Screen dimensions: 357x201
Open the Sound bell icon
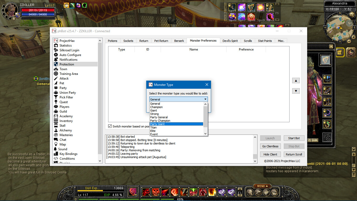[56, 149]
